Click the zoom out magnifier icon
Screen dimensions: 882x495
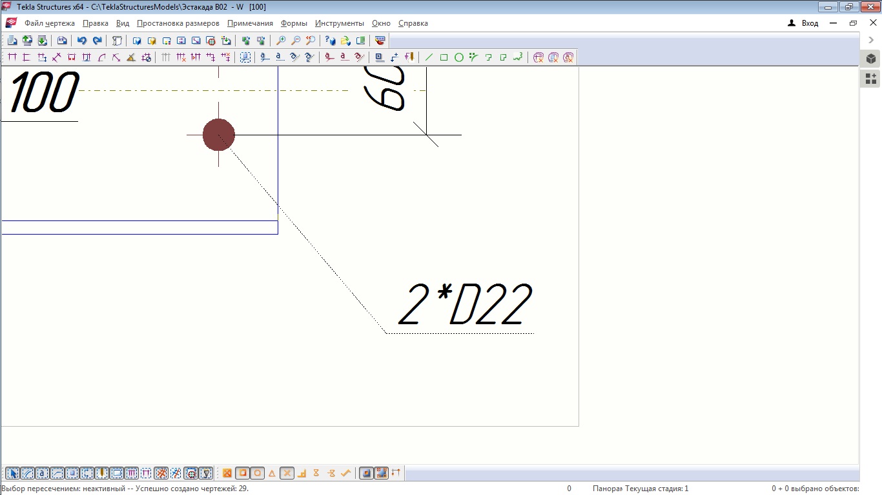click(x=296, y=41)
